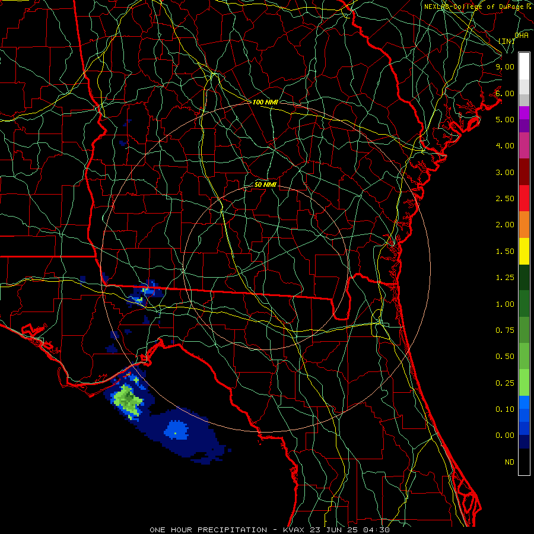Click the green precipitation core offshore

(x=128, y=401)
